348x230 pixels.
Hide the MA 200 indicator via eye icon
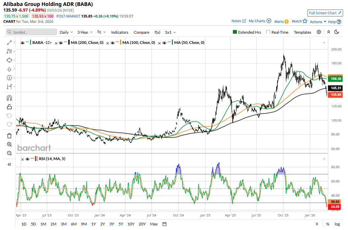[x=61, y=43]
